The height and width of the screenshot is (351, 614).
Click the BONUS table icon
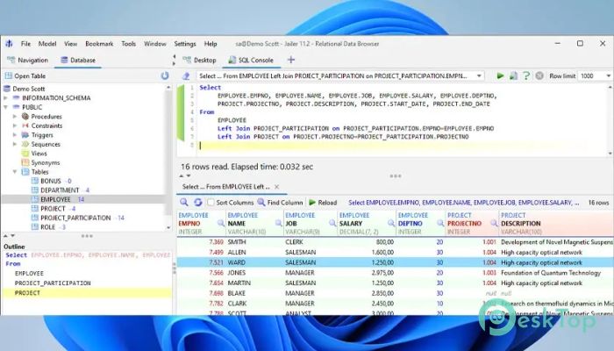coord(35,181)
